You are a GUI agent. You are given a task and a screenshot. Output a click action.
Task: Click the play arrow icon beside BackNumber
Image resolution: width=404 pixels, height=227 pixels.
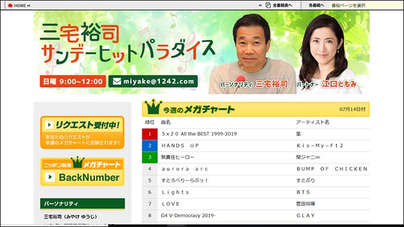(50, 177)
